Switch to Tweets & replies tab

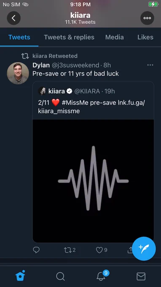(69, 37)
